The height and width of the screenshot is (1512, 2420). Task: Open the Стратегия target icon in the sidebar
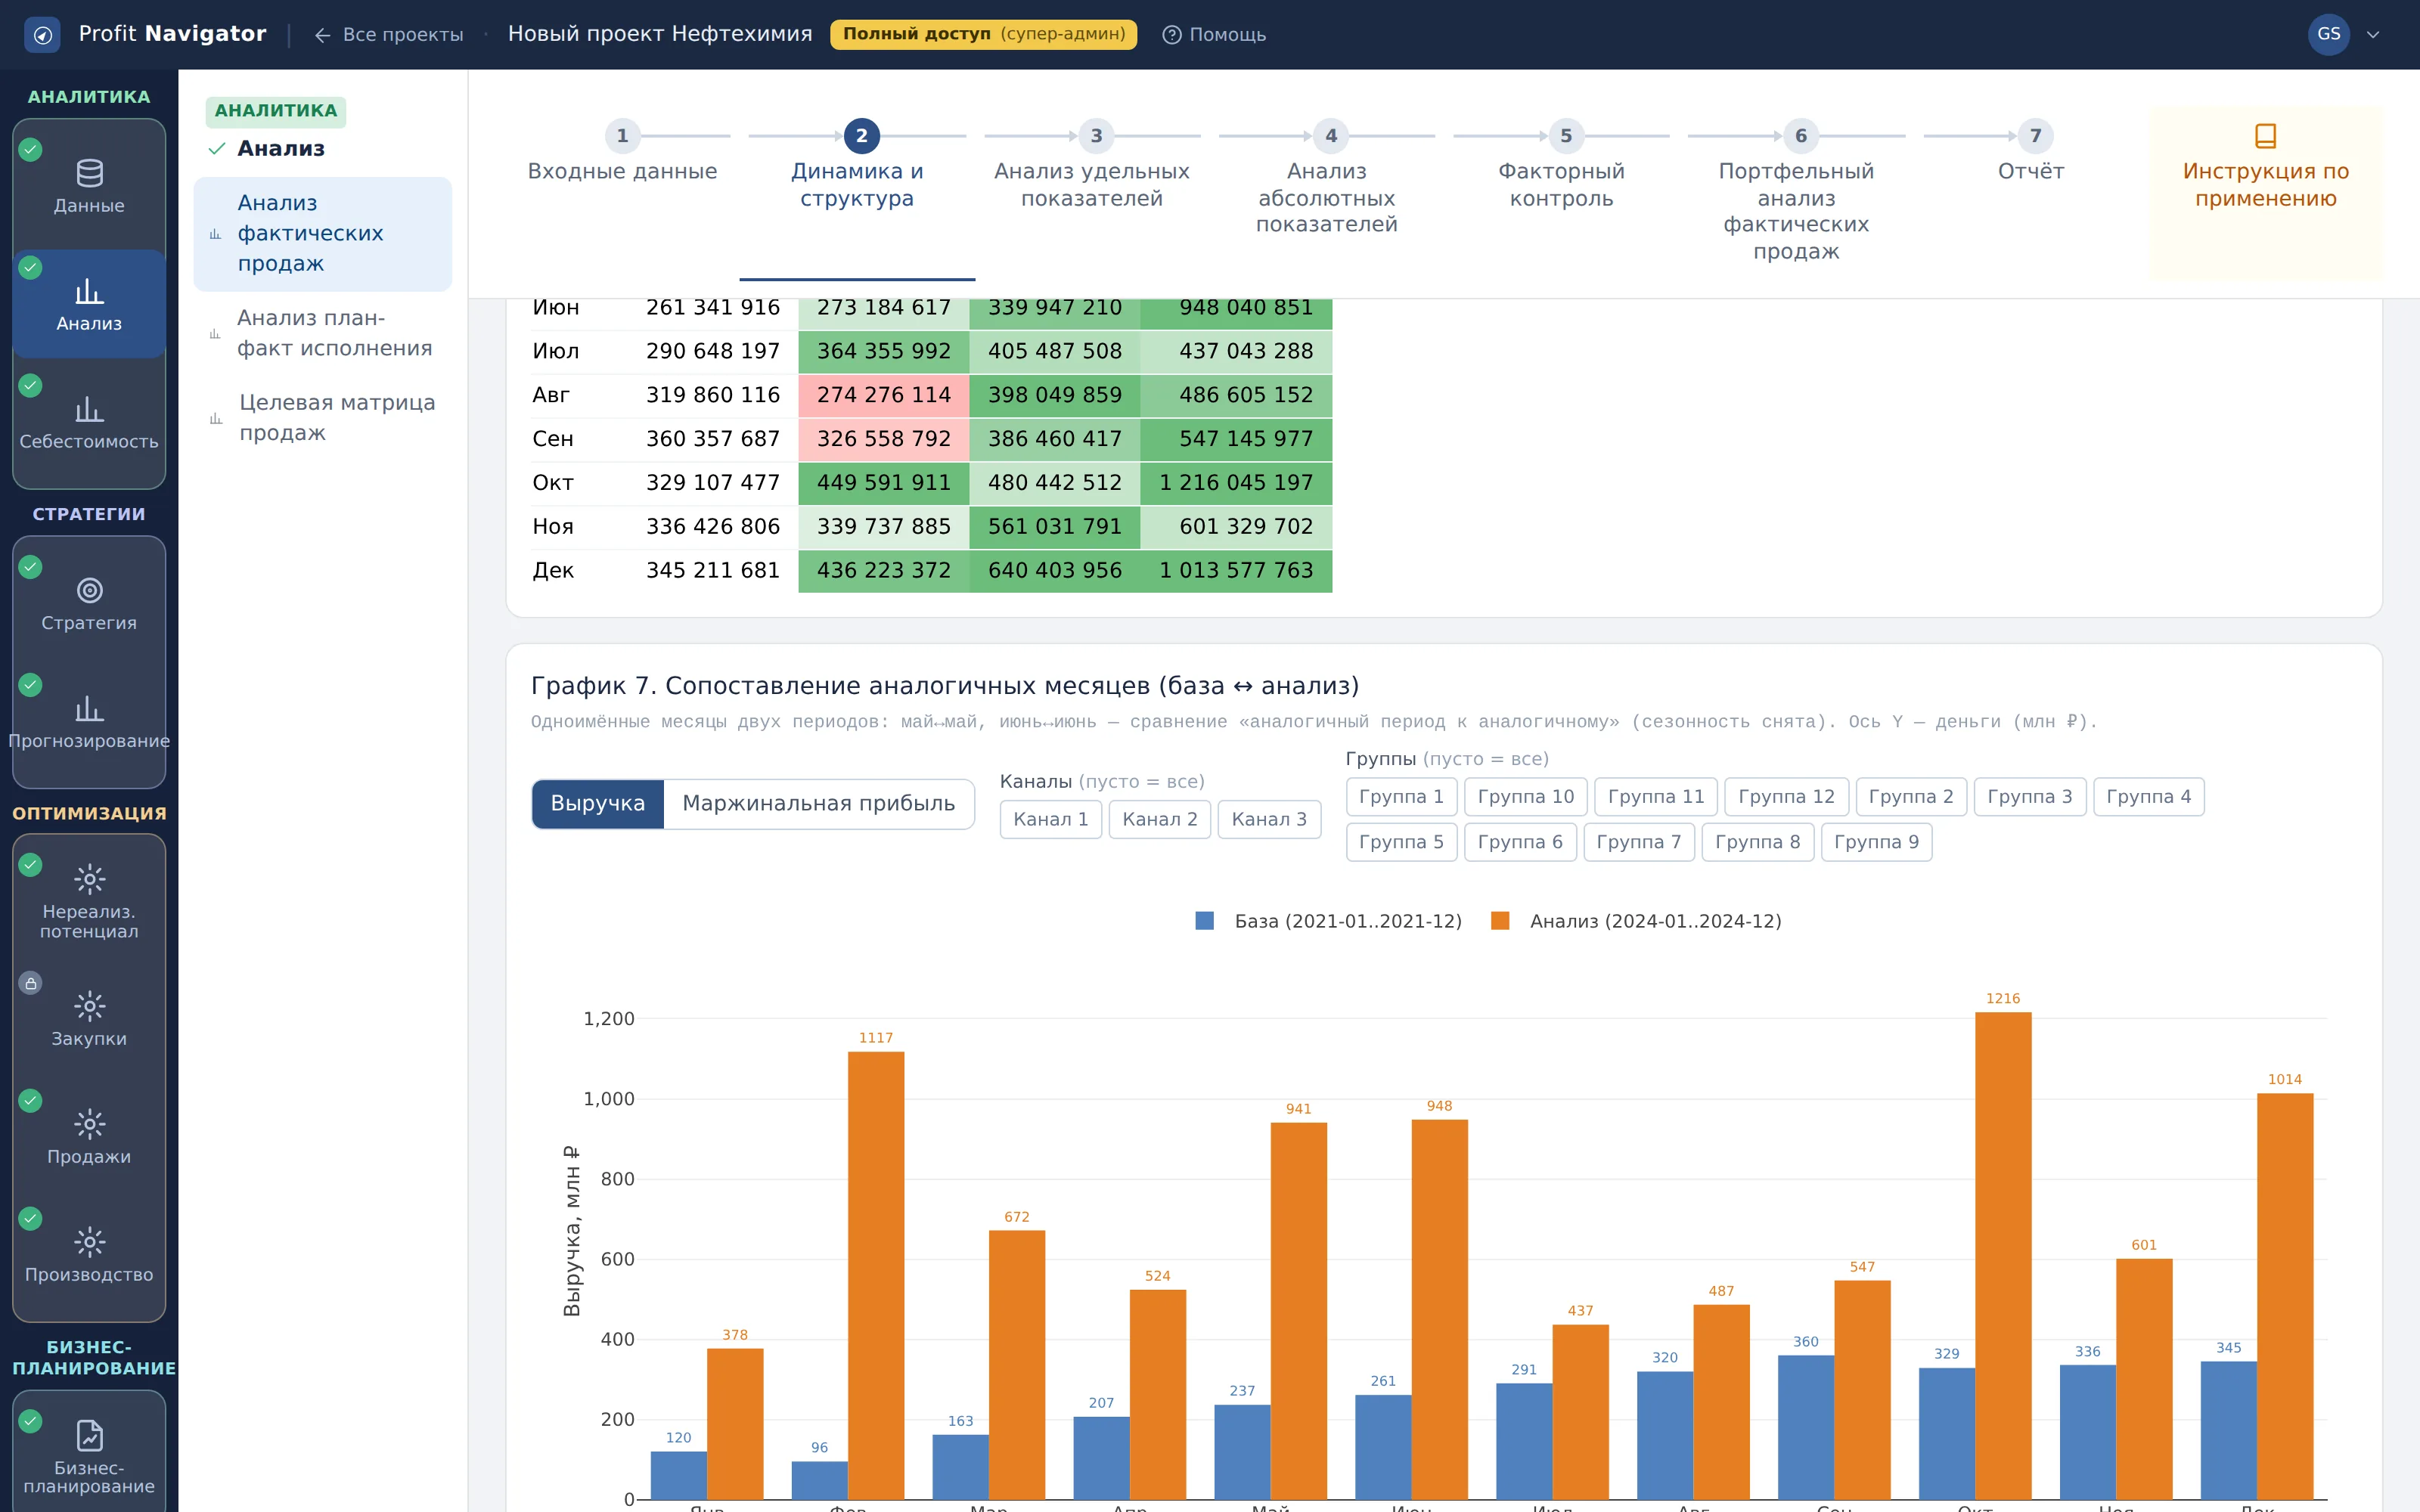click(89, 590)
